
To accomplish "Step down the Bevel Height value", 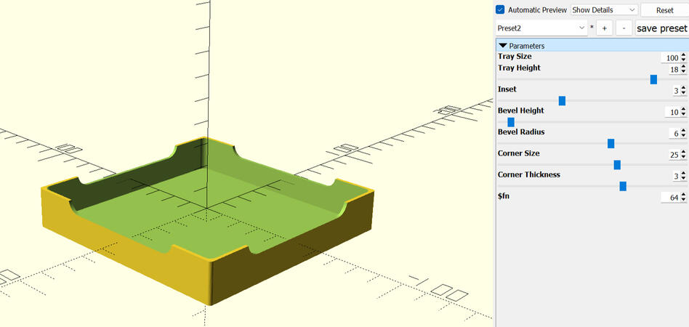I will pos(683,115).
